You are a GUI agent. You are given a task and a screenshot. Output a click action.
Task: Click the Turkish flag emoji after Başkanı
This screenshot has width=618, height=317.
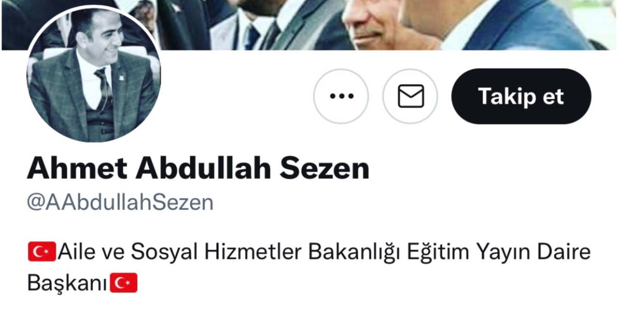pos(124,283)
